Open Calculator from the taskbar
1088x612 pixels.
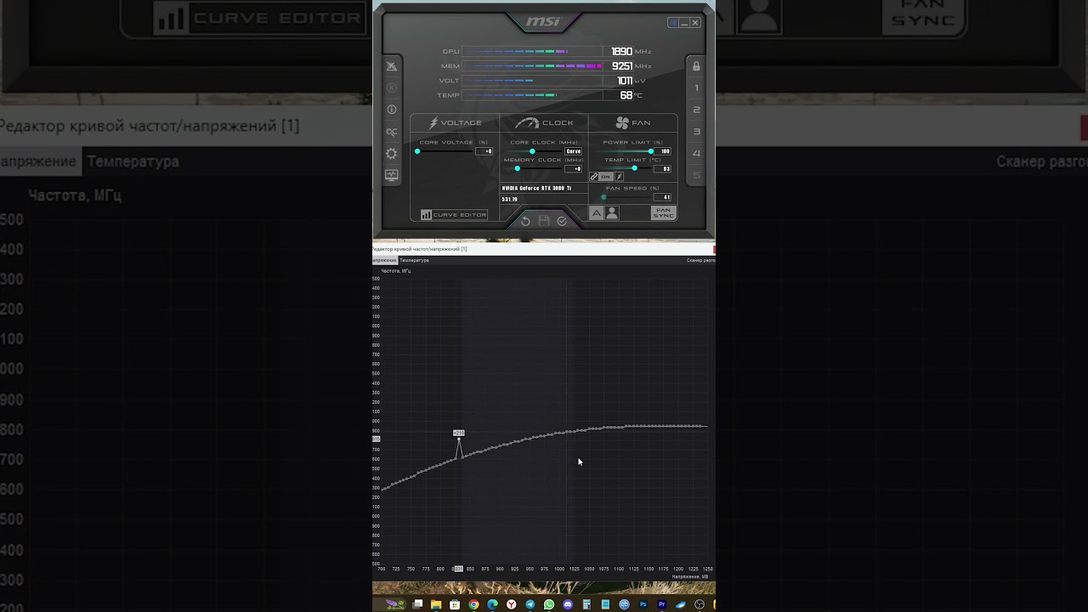pos(586,604)
